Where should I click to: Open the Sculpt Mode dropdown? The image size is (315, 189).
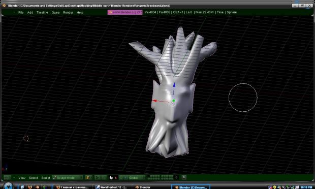tap(68, 177)
